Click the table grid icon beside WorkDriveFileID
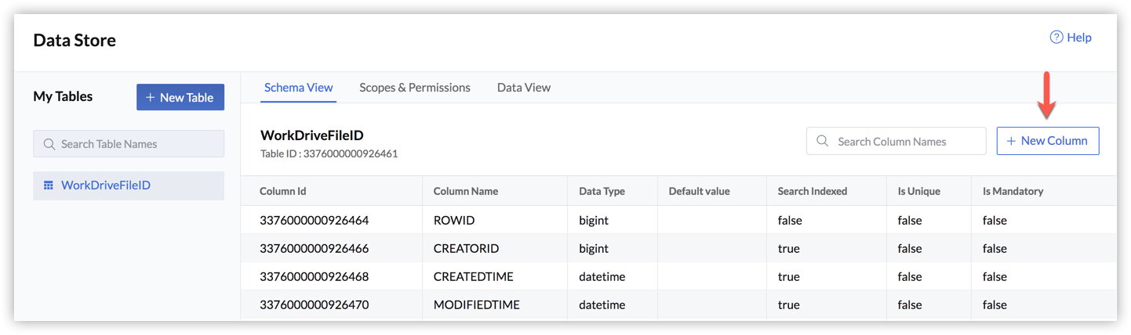1131x335 pixels. [49, 186]
